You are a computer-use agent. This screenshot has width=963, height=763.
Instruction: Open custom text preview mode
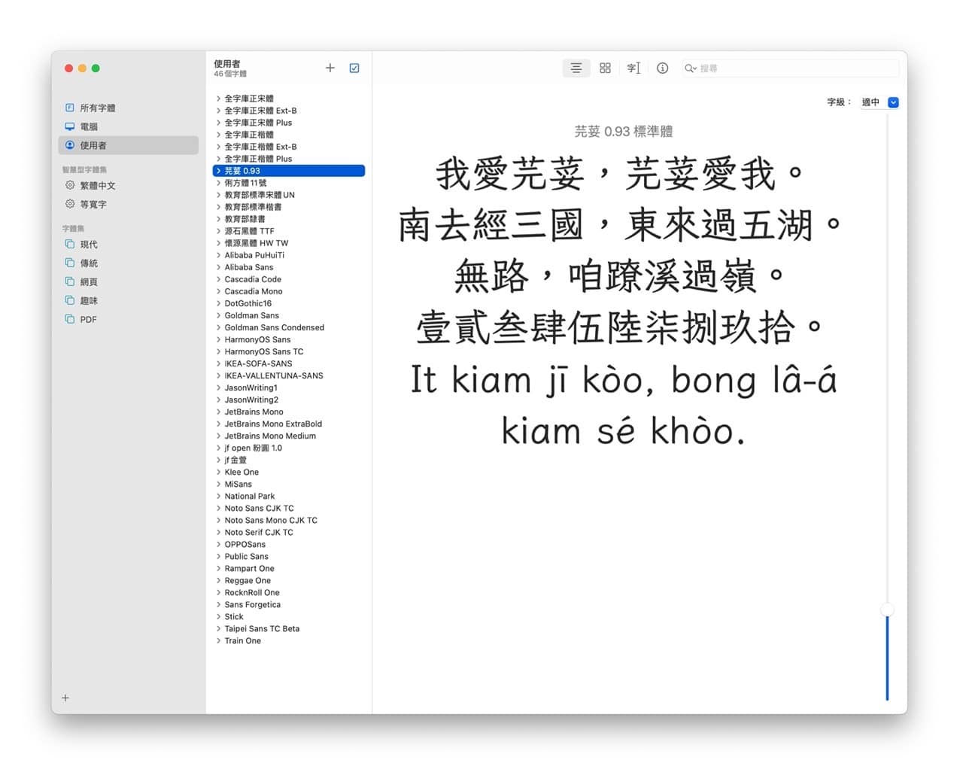(633, 68)
